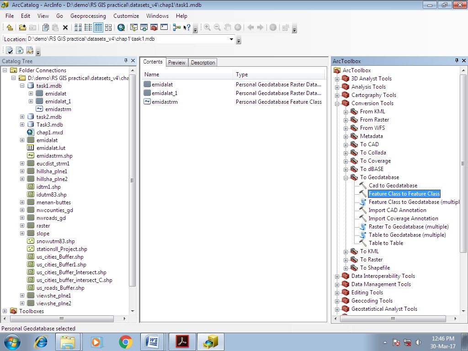468x351 pixels.
Task: Select snowutm83.shp in the Catalog Tree
Action: click(55, 241)
